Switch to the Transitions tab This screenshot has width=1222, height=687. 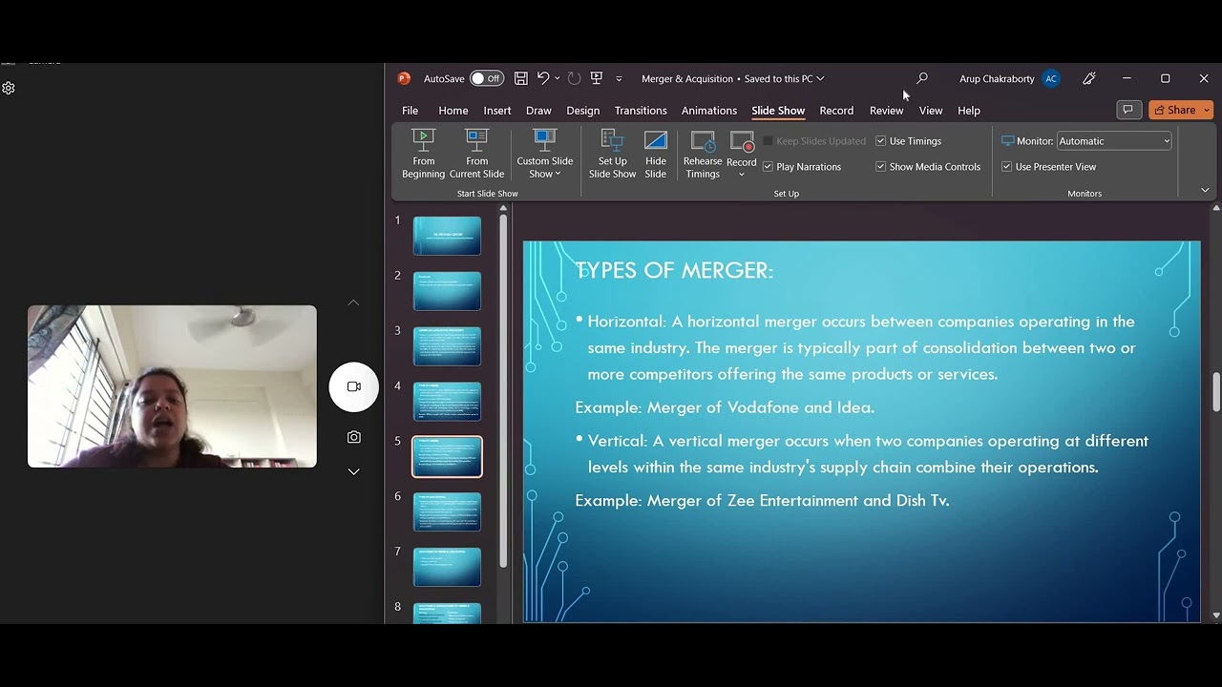pyautogui.click(x=641, y=111)
